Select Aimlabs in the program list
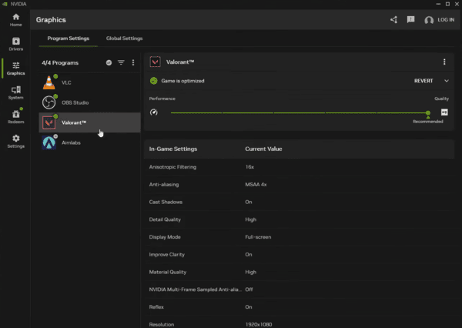Screen dimensions: 462x328 tap(71, 142)
